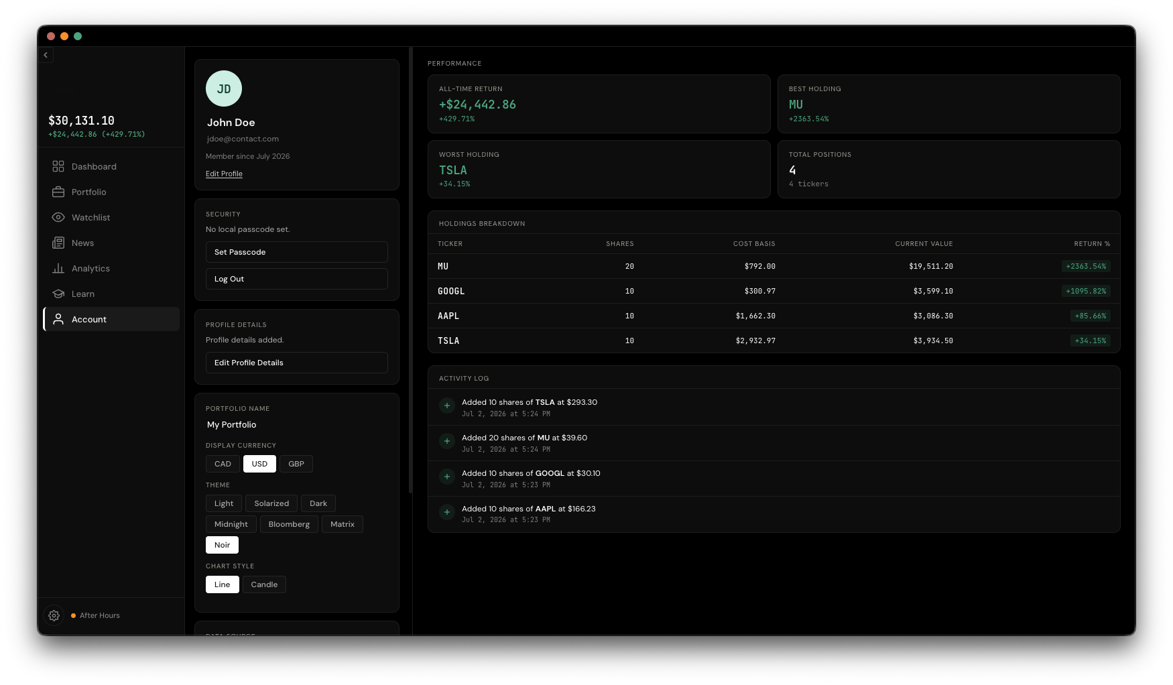The width and height of the screenshot is (1173, 685).
Task: Click plus icon beside GOOGL activity entry
Action: [x=447, y=477]
